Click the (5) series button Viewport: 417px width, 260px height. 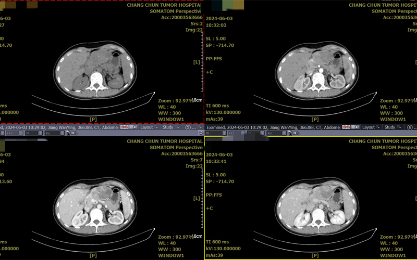[188, 127]
